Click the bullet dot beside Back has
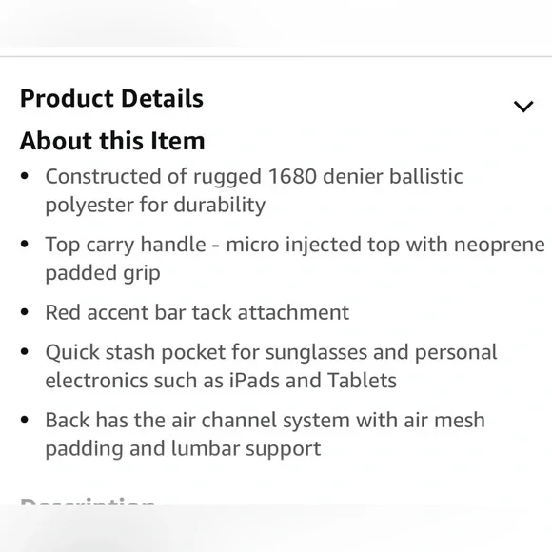The width and height of the screenshot is (552, 552). point(25,420)
